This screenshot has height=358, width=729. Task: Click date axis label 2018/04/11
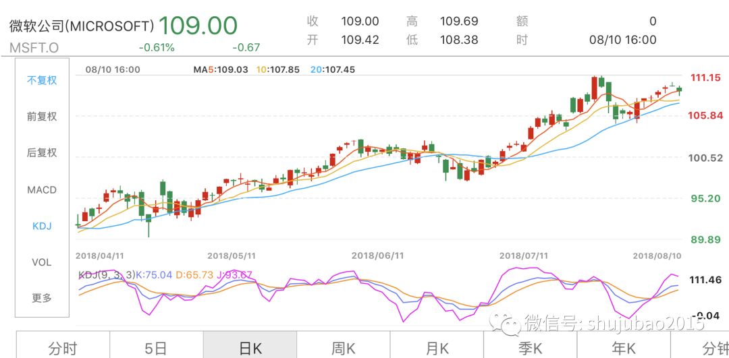coord(99,256)
